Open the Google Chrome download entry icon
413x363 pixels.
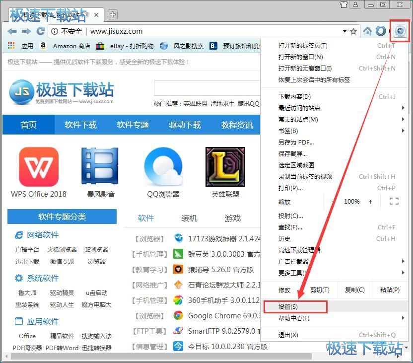[178, 315]
